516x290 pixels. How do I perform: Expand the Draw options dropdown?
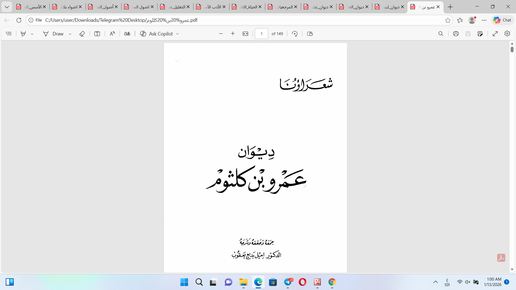[70, 34]
